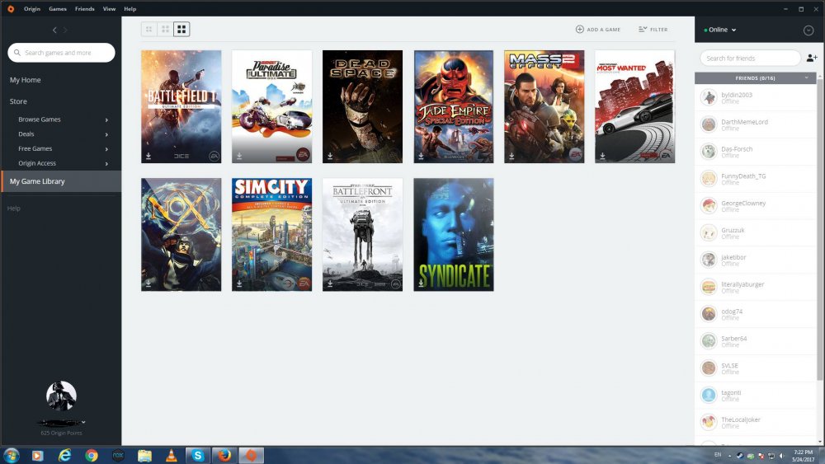Screen dimensions: 825x464
Task: Expand the Deals submenu arrow
Action: pos(106,134)
